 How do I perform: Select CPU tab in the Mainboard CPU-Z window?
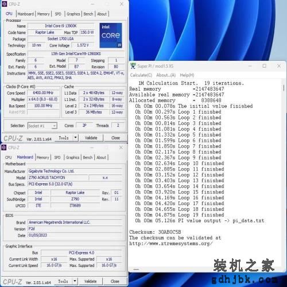8,157
